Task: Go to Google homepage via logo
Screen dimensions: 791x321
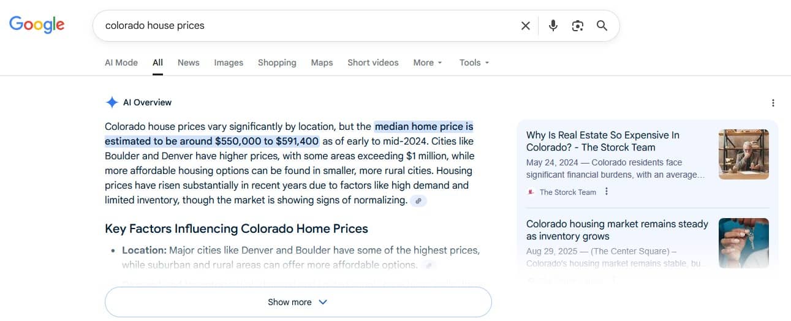Action: [x=37, y=25]
